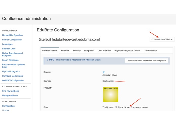Image resolution: width=176 pixels, height=125 pixels.
Task: Click the Trial plan details text
Action: pos(125,107)
